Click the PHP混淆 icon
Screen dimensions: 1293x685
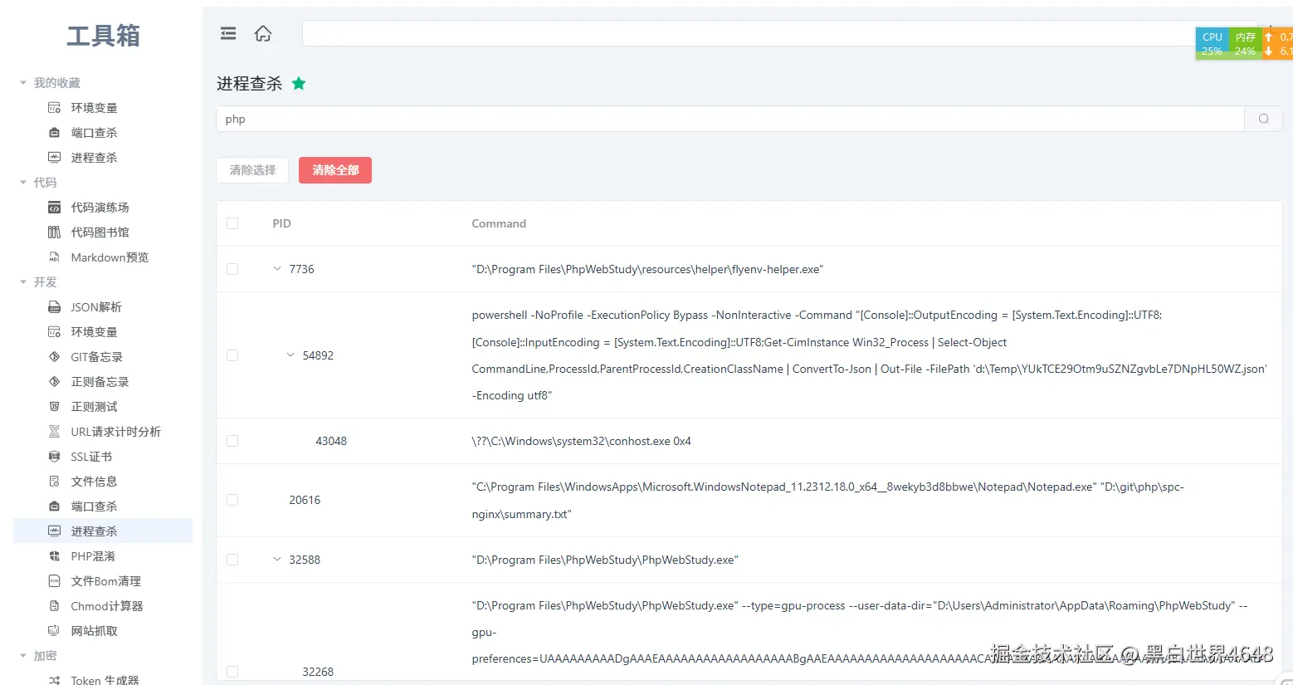point(54,556)
